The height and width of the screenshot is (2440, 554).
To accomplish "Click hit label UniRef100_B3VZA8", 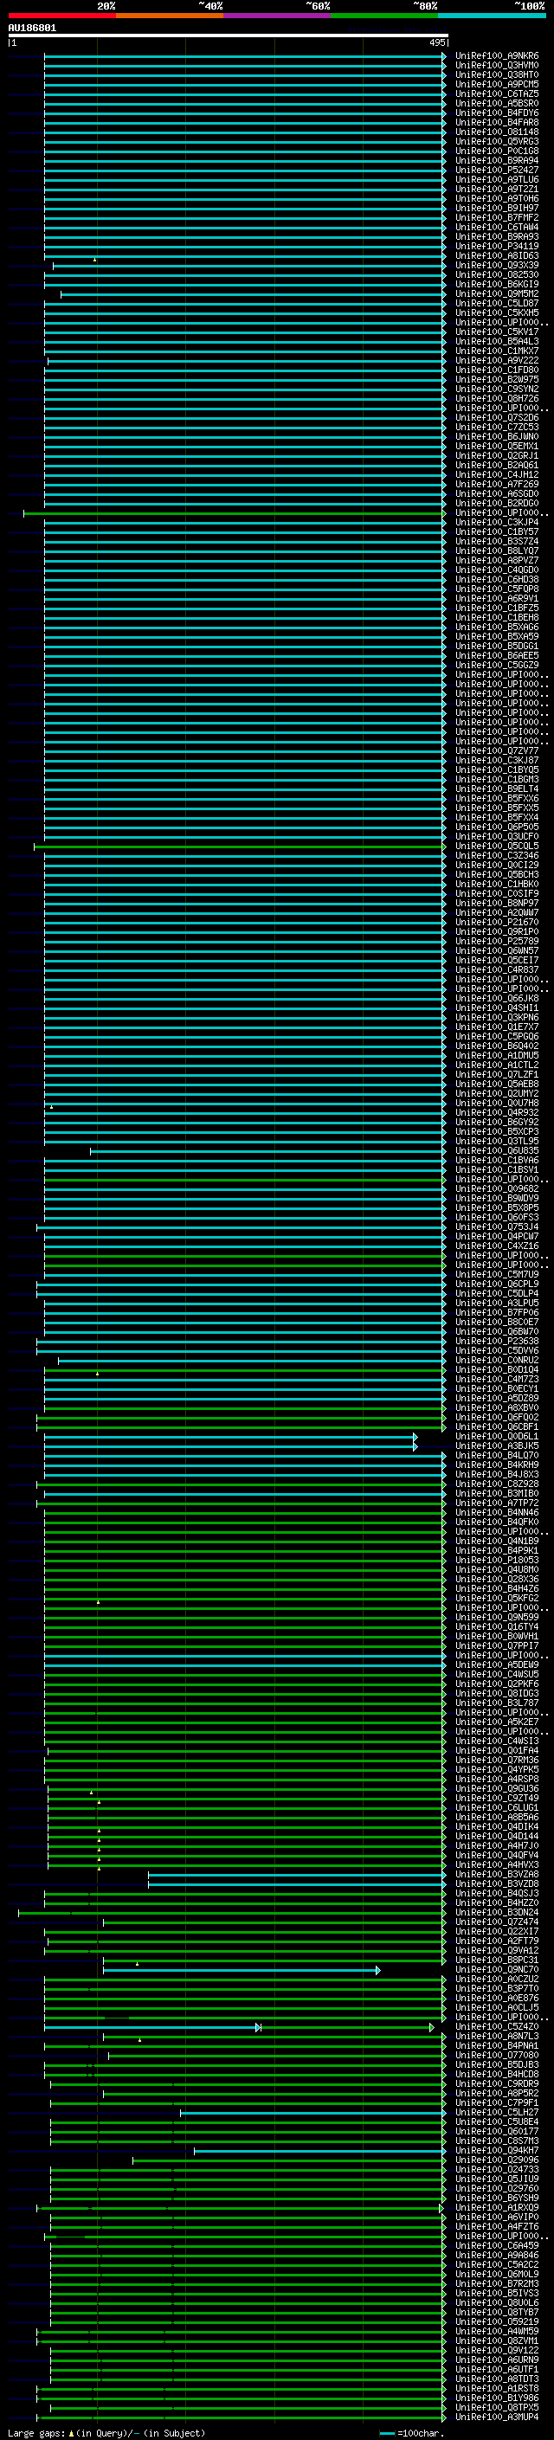I will pos(497,1875).
